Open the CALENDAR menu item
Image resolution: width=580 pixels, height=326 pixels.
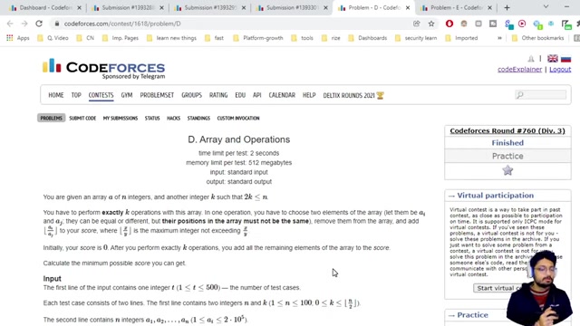click(282, 95)
